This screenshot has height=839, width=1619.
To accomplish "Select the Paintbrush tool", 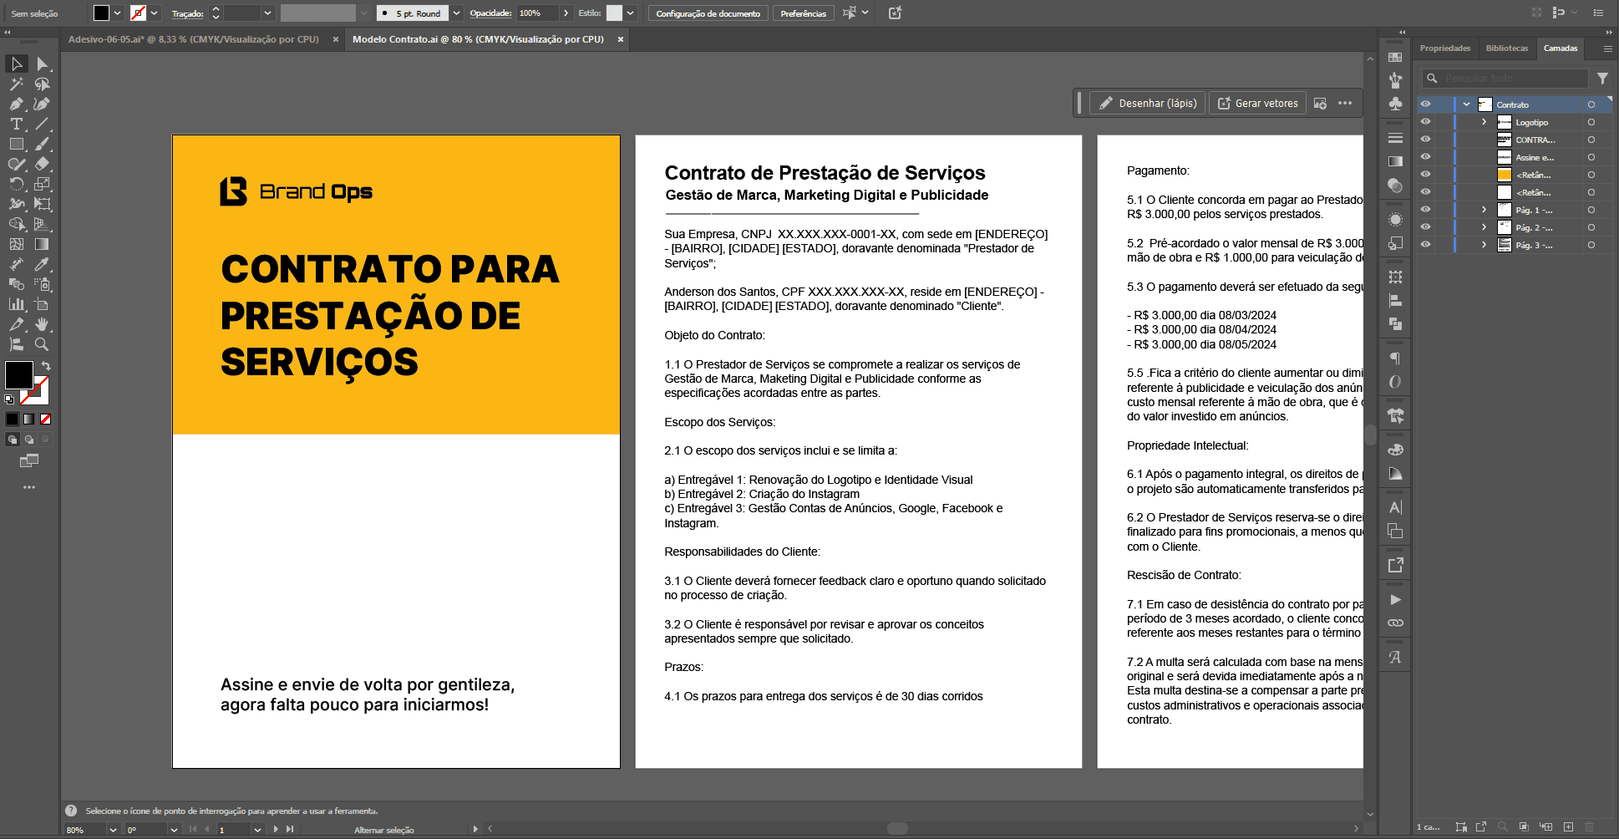I will (43, 145).
